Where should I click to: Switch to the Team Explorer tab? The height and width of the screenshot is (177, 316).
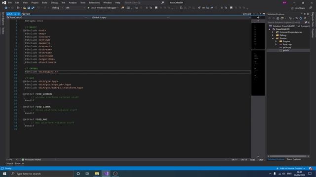(x=294, y=159)
